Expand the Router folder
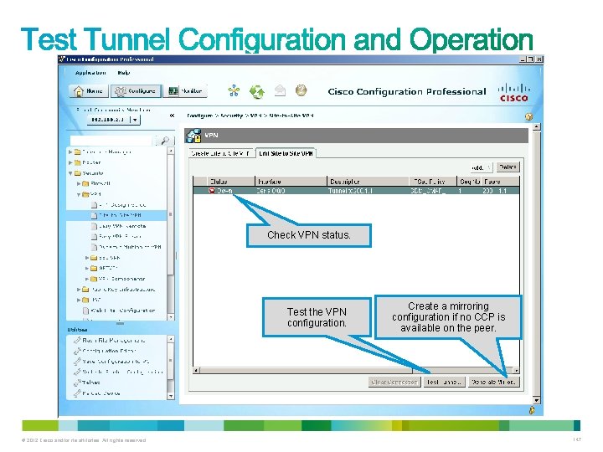This screenshot has height=452, width=603. (70, 162)
